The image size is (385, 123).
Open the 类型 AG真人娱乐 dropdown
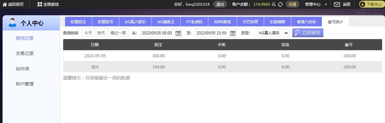coord(273,33)
